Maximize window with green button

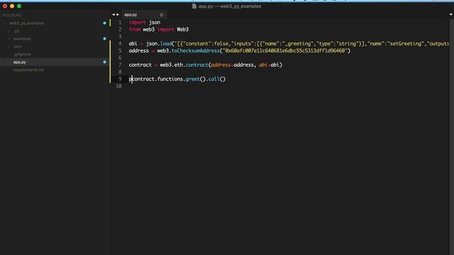click(x=19, y=6)
